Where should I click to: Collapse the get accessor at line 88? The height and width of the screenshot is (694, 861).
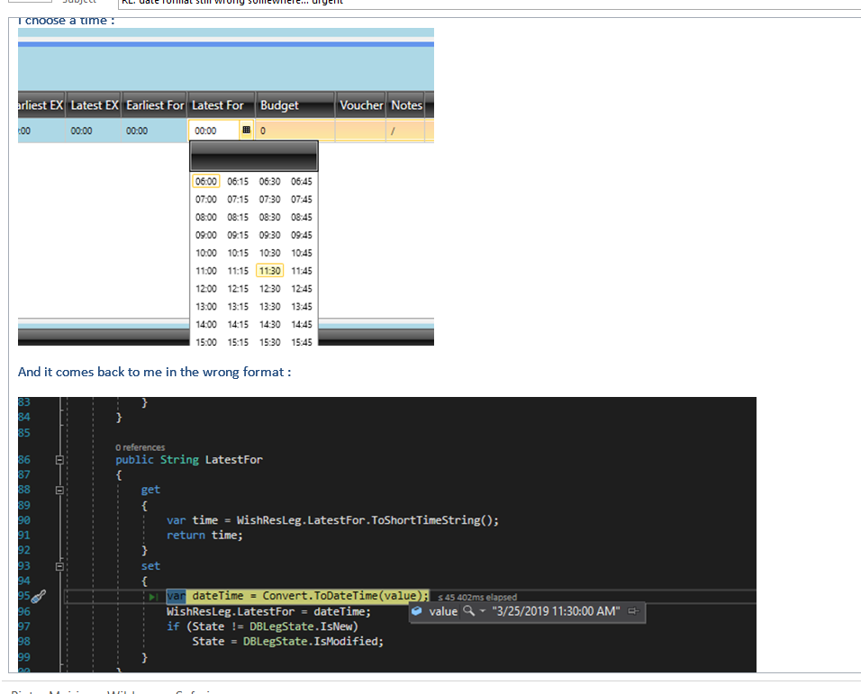59,490
